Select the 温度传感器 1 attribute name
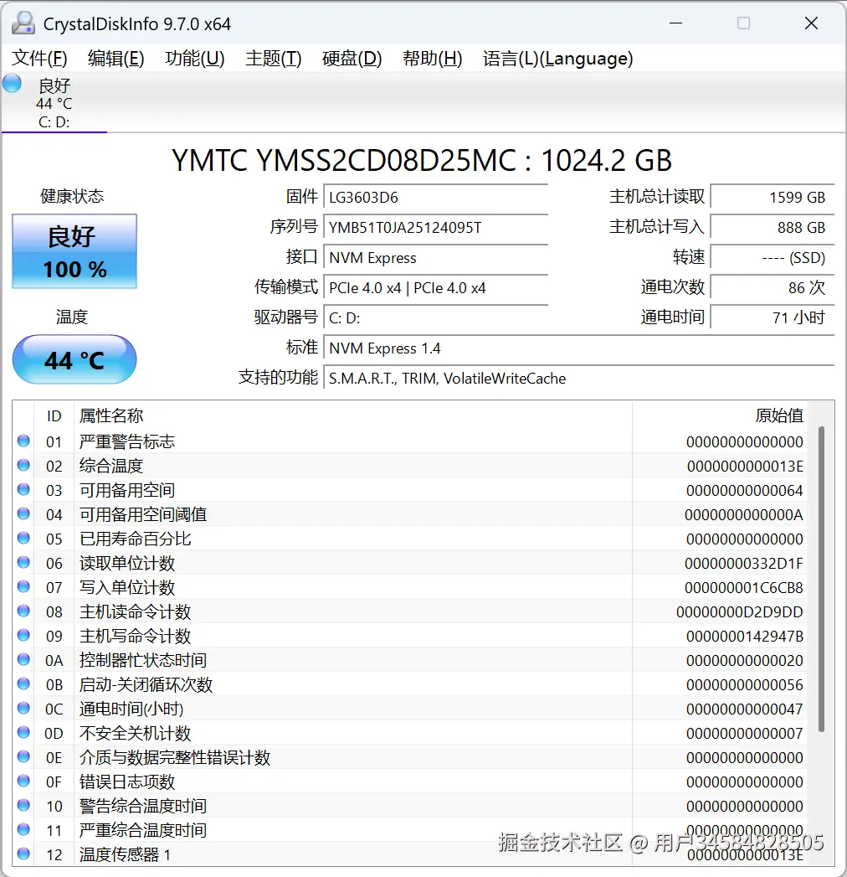This screenshot has width=847, height=877. tap(125, 854)
